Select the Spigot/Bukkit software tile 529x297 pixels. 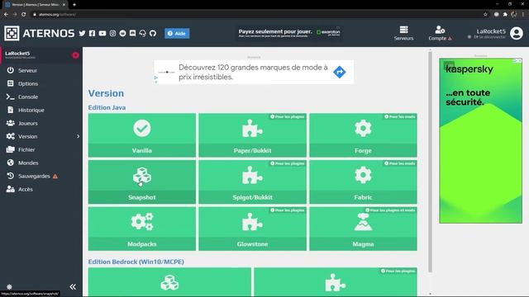tap(252, 181)
